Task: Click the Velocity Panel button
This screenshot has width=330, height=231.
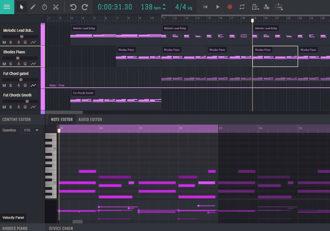Action: 13,218
